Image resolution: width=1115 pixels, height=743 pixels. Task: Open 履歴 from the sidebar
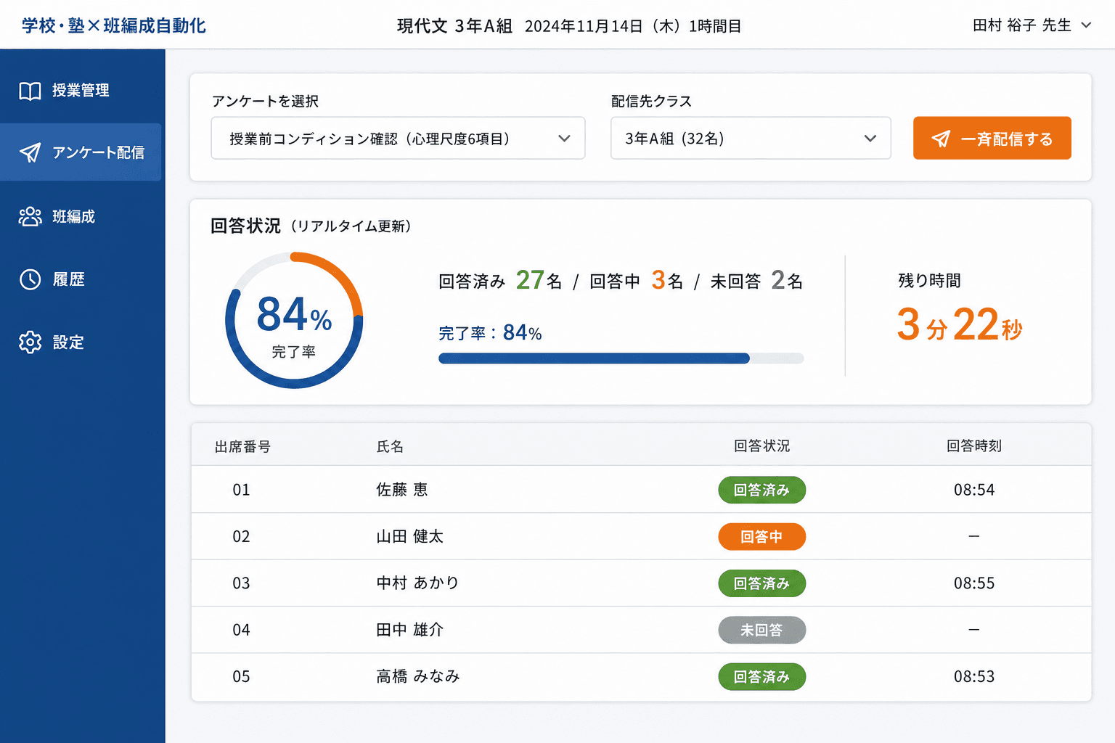[81, 279]
